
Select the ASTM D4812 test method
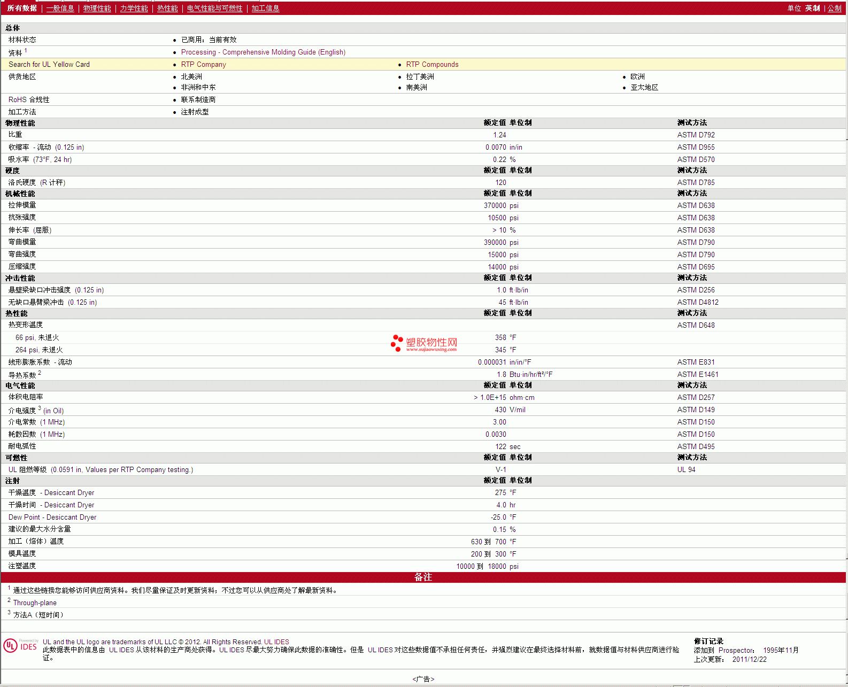click(x=698, y=303)
